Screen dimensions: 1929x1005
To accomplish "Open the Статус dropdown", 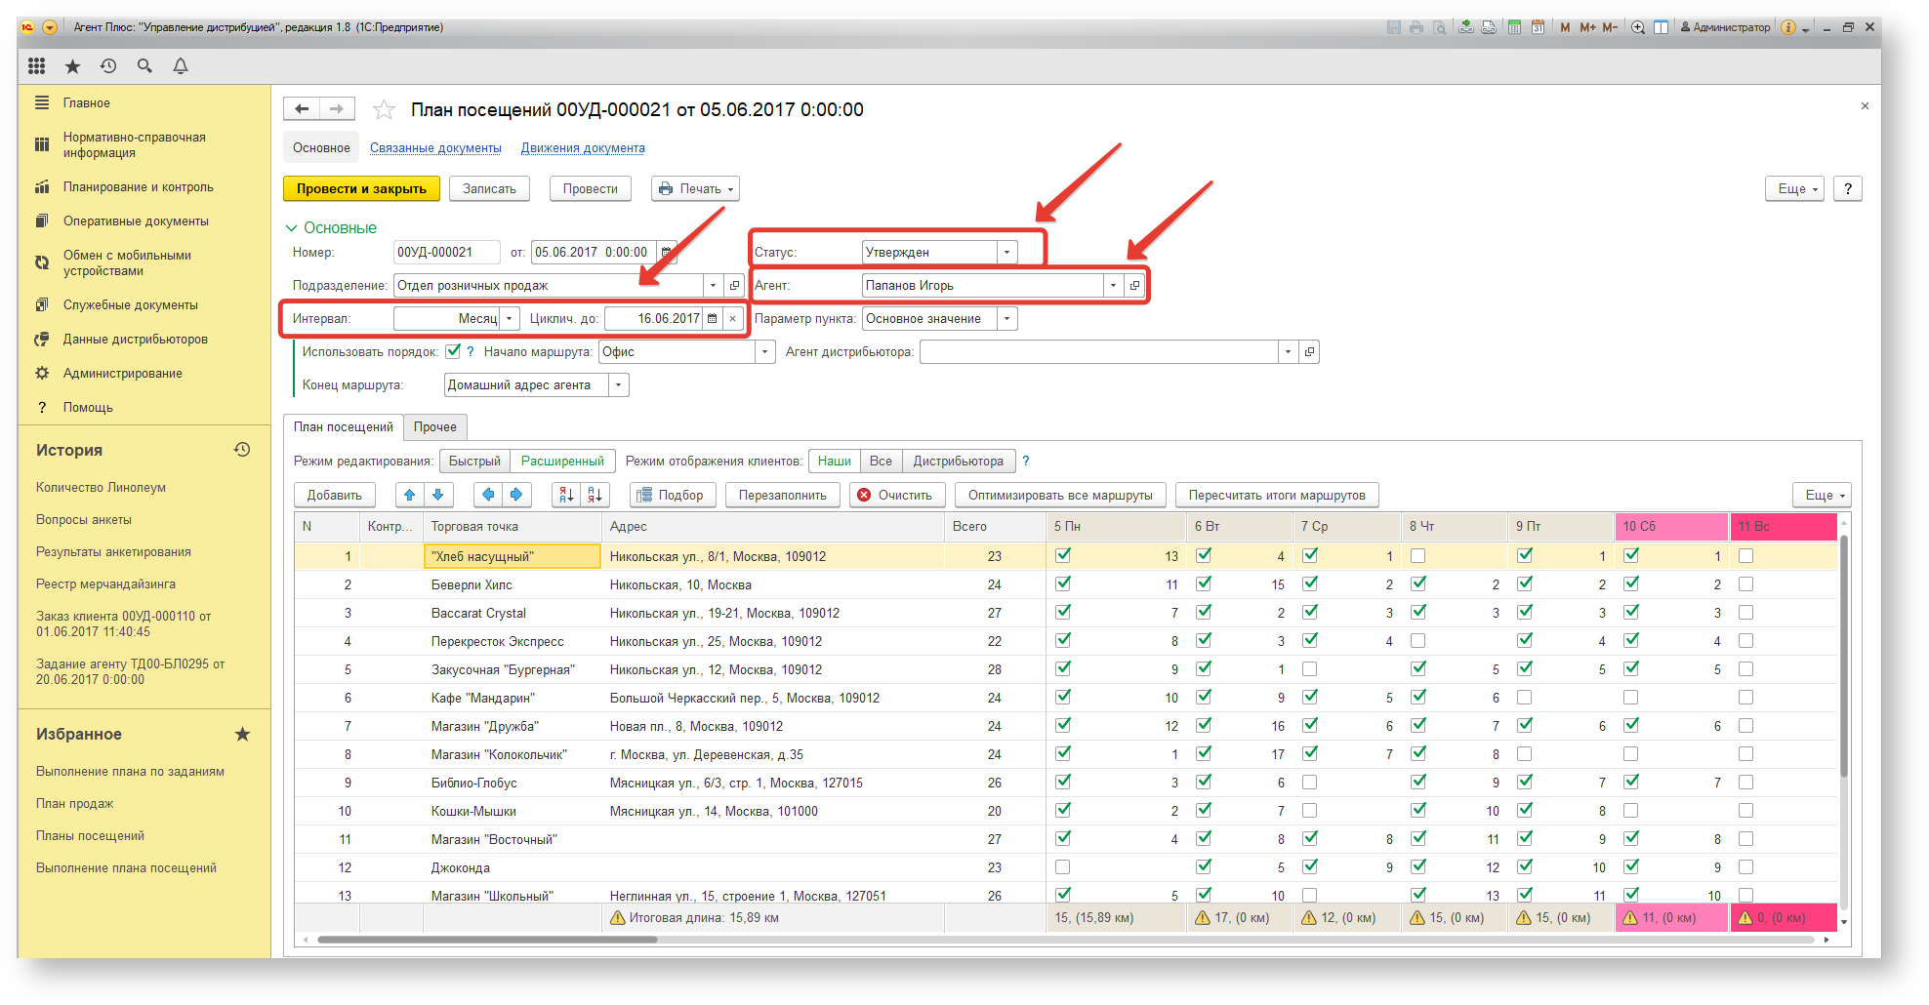I will pos(1007,252).
